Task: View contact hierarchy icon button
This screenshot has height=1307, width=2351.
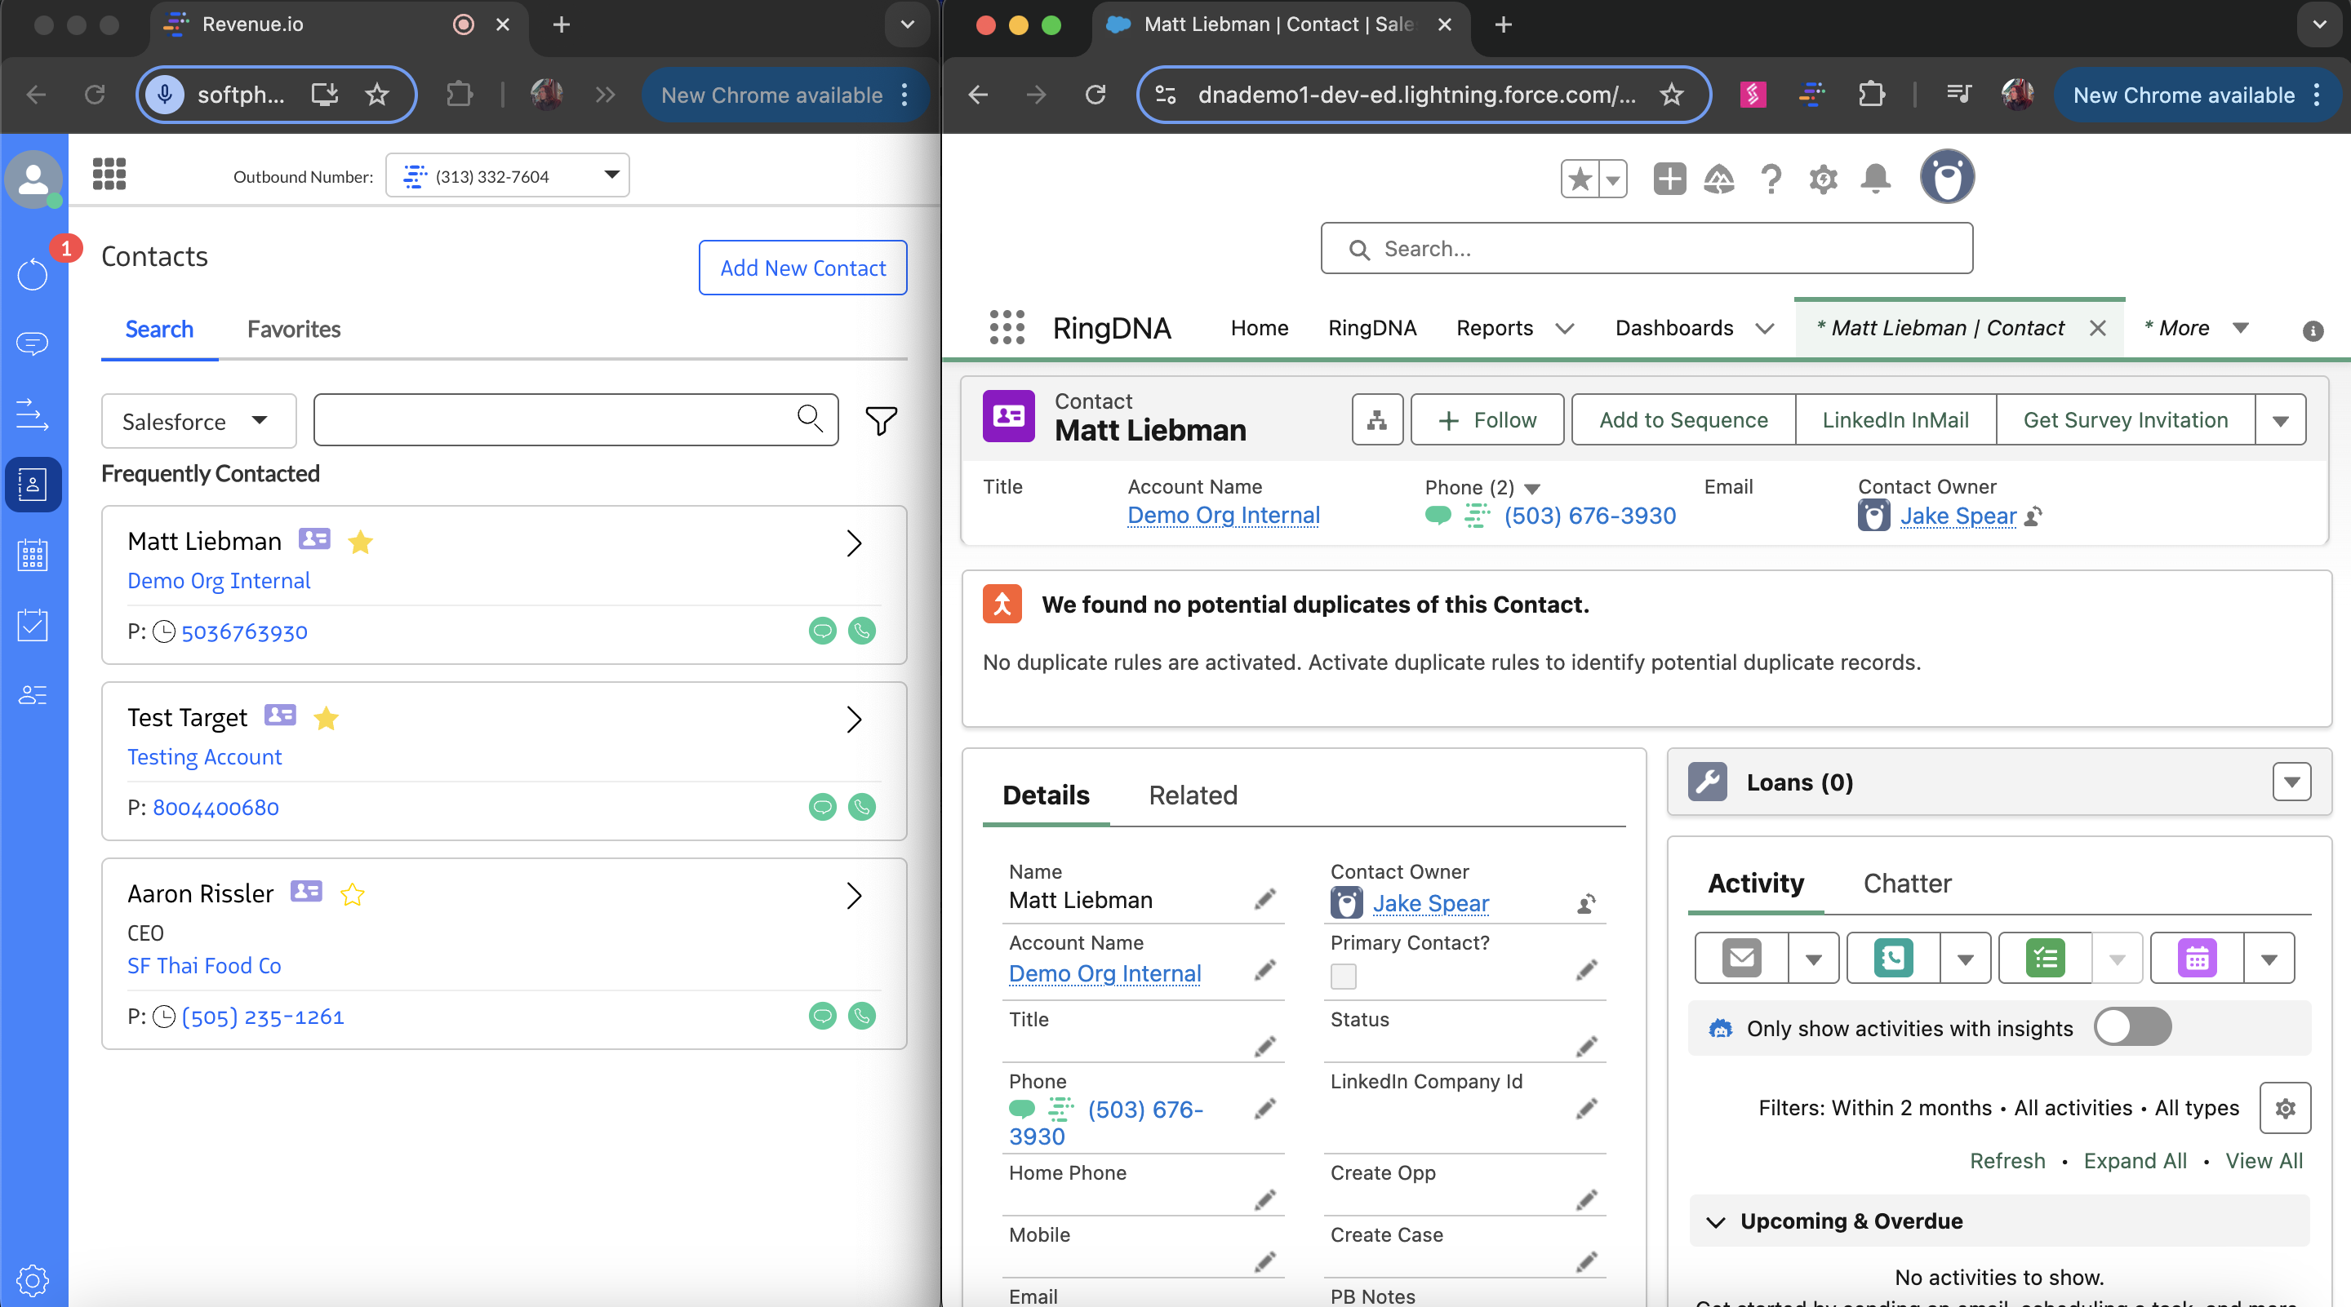Action: point(1376,420)
